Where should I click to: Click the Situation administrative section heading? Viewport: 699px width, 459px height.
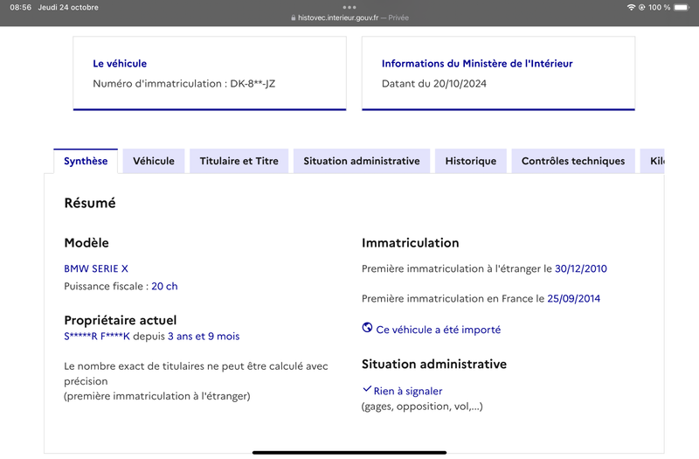click(x=433, y=364)
